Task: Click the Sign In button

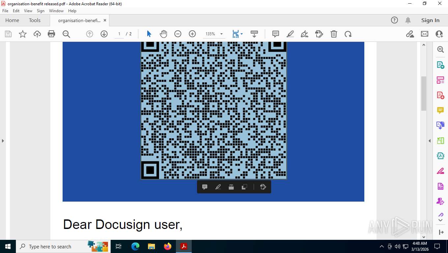Action: [430, 20]
